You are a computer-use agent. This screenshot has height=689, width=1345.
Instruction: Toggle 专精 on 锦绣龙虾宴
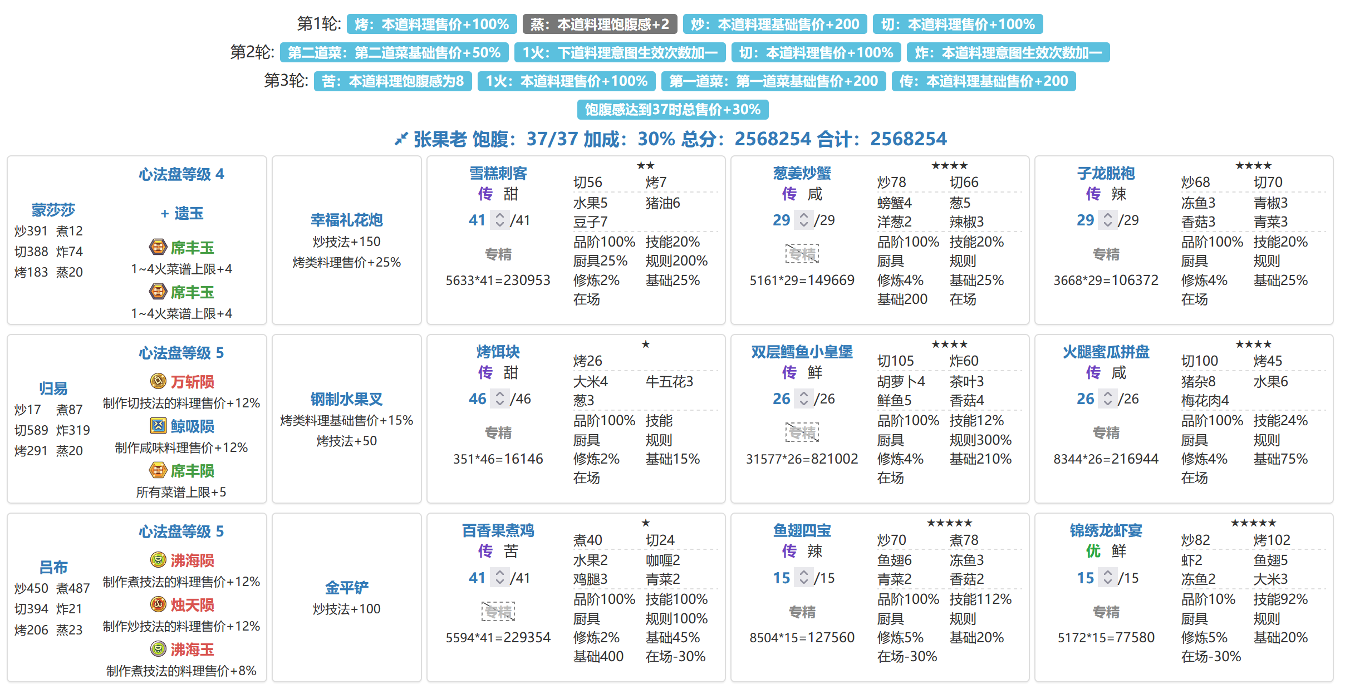pyautogui.click(x=1106, y=612)
